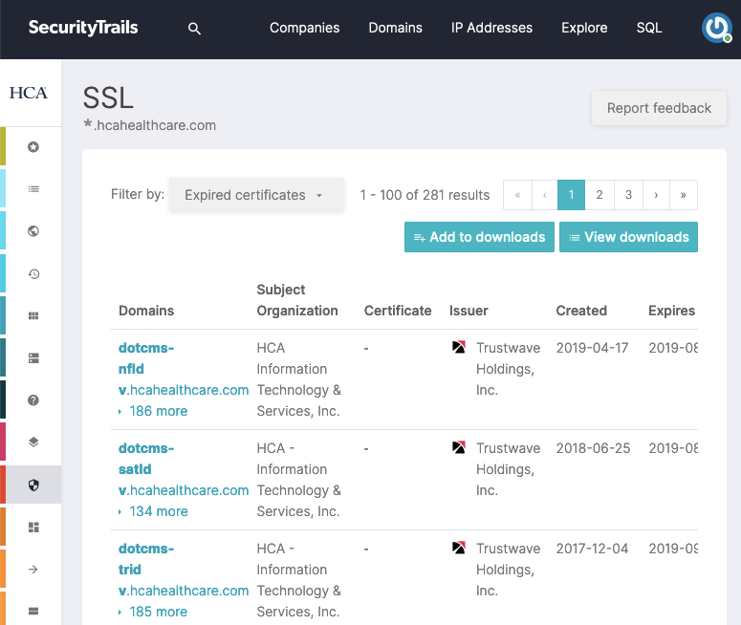Screen dimensions: 741x625
Task: Go to the SecurityTrails home logo
Action: 83,28
